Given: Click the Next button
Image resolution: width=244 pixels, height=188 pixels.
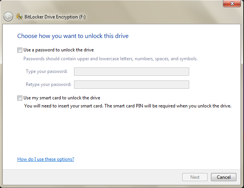Looking at the screenshot, I should 195,177.
